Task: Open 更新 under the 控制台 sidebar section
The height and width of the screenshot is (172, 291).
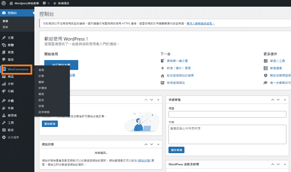Action: point(5,27)
